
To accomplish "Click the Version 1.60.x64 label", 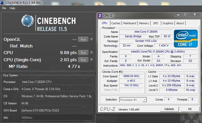I will pyautogui.click(x=129, y=109).
